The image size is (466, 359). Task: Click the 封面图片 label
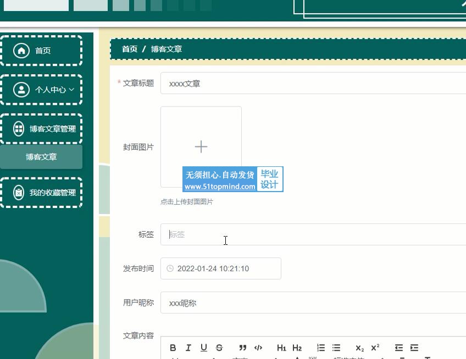[x=138, y=147]
